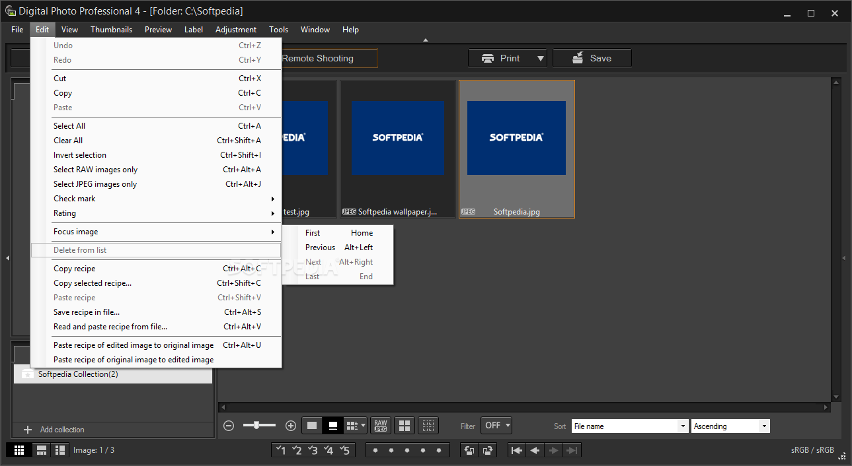Viewport: 852px width, 466px height.
Task: Collapse left panel with the edge arrow
Action: 7,258
